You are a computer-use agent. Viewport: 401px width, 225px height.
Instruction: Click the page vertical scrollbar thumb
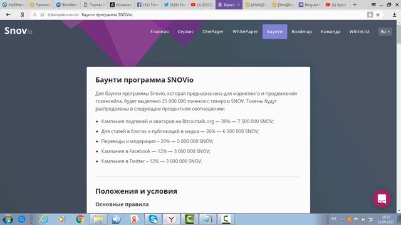tap(398, 34)
